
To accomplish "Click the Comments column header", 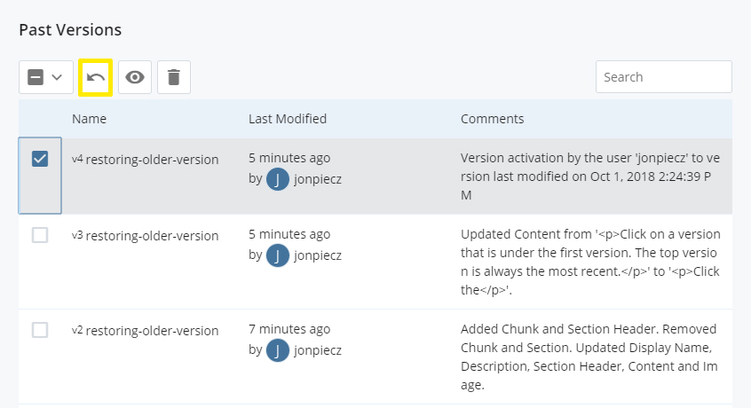I will 493,119.
